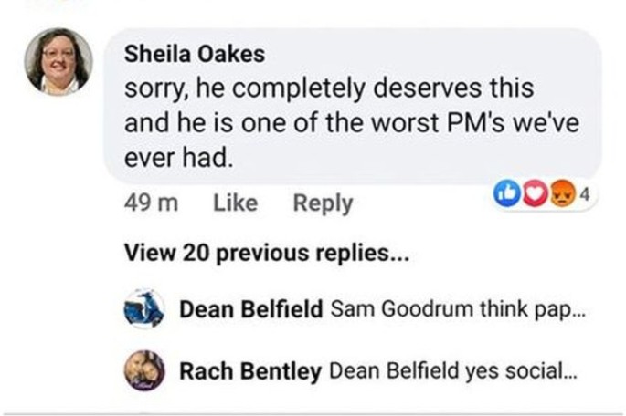
Task: Click the heart Love reaction icon
Action: (x=535, y=193)
